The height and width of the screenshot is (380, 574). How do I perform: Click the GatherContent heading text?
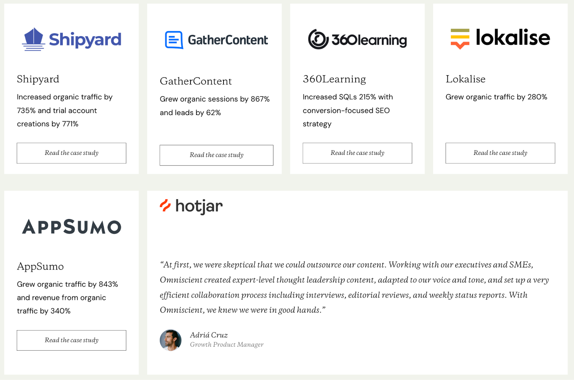pyautogui.click(x=196, y=81)
